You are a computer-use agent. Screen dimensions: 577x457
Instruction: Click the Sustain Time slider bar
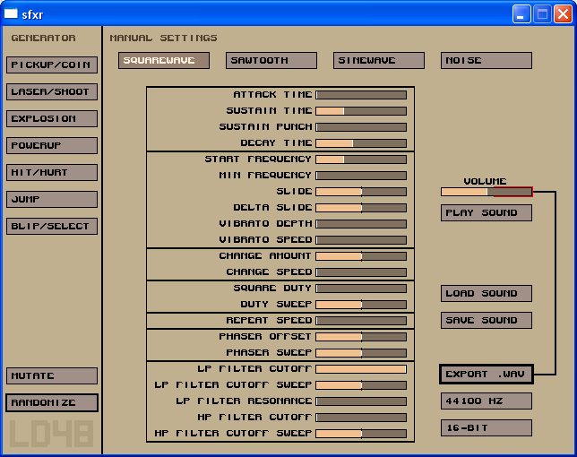tap(360, 111)
